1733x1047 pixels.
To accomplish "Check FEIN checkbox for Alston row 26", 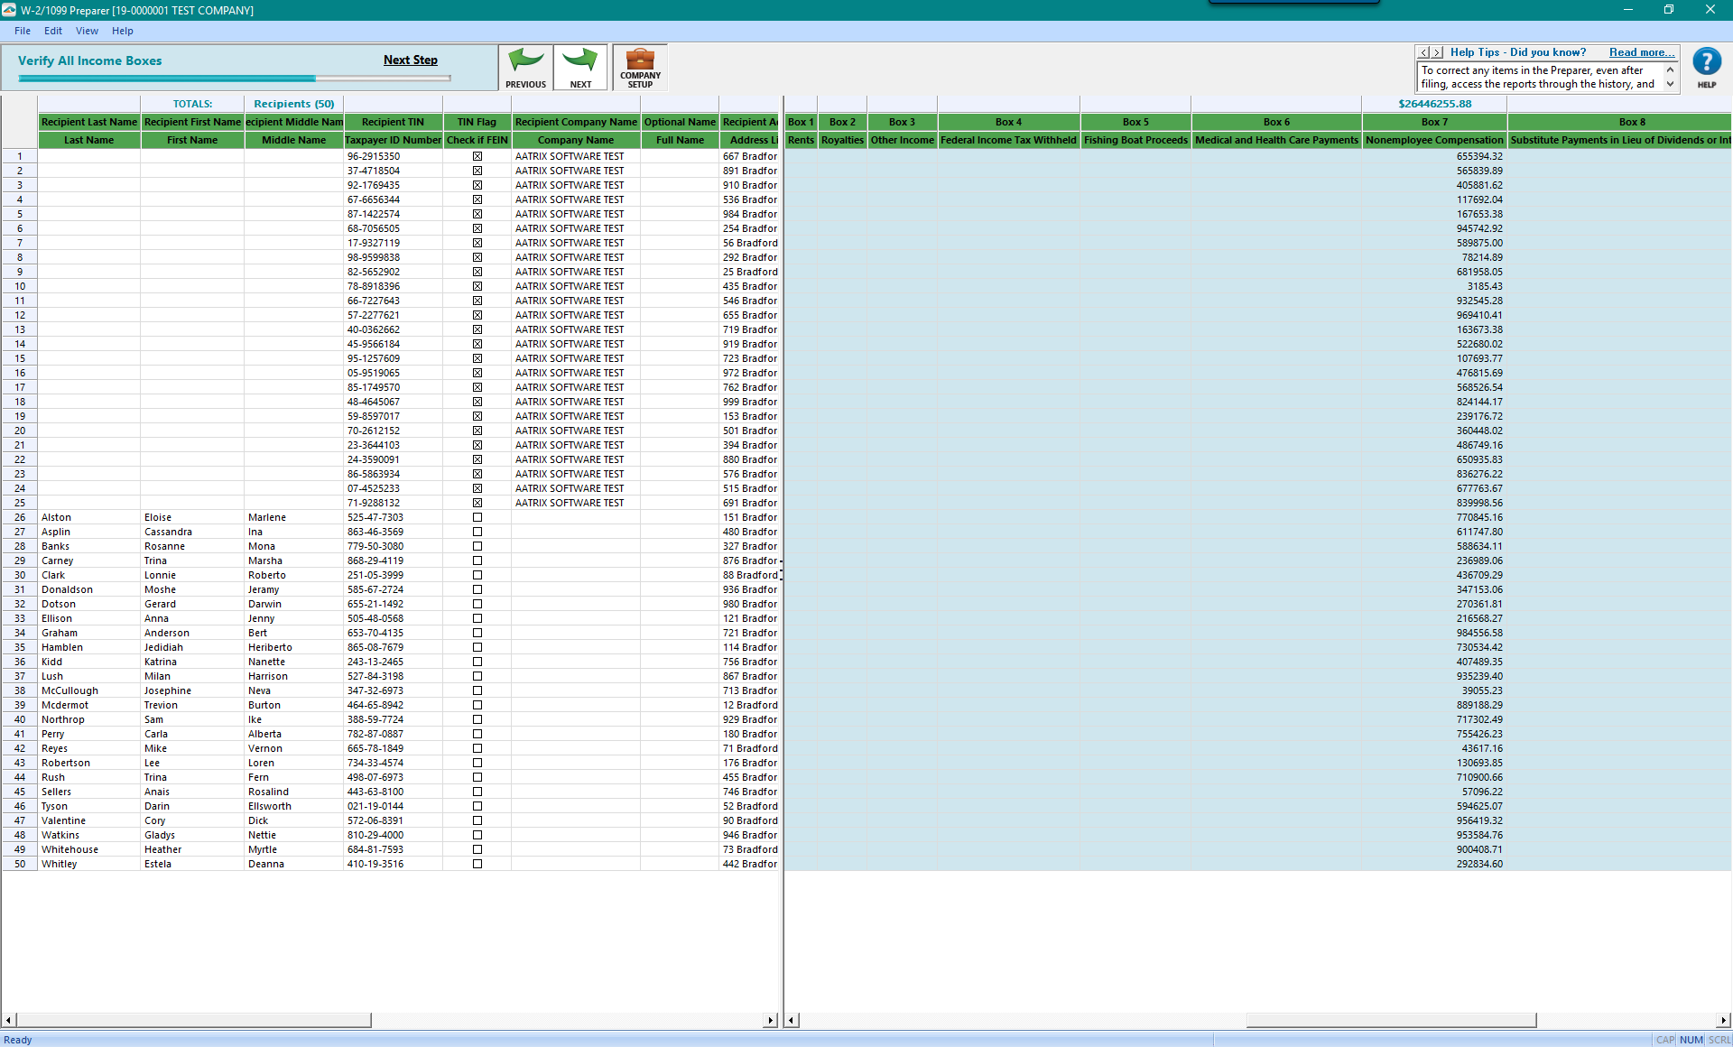I will point(477,517).
